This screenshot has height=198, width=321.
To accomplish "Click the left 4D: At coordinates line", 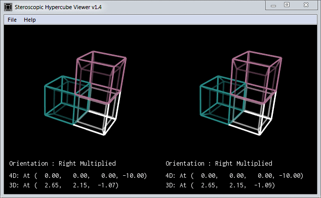I will (78, 176).
